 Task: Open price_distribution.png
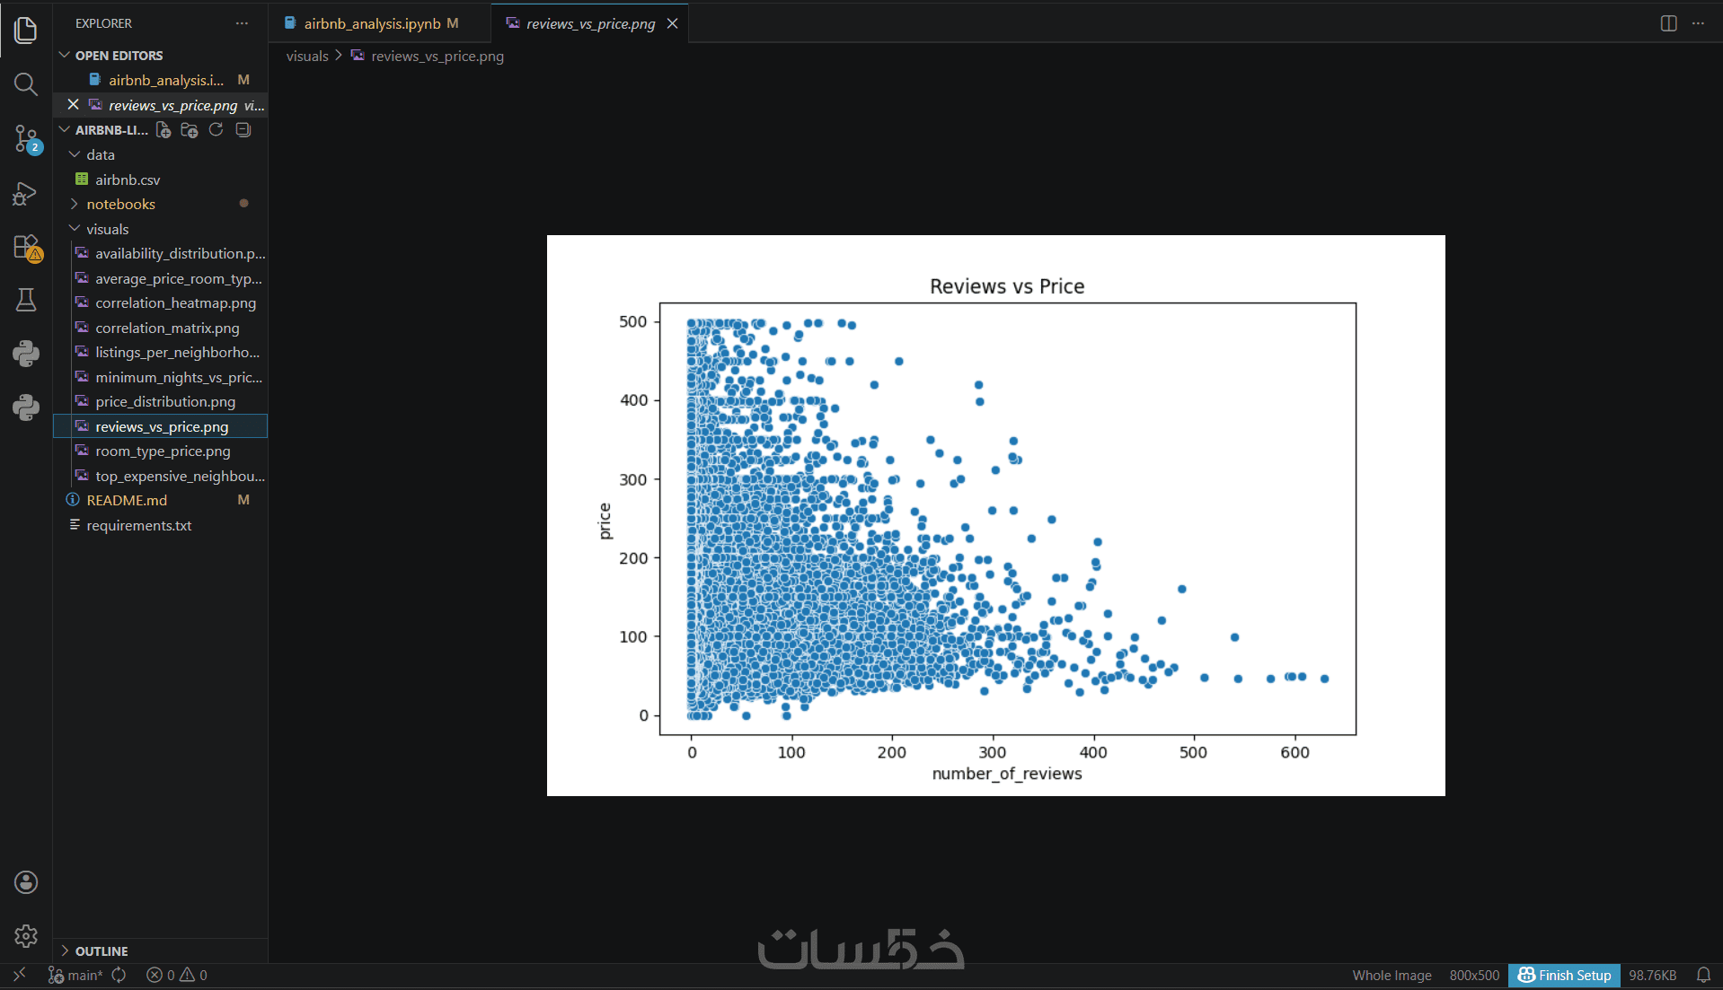160,401
